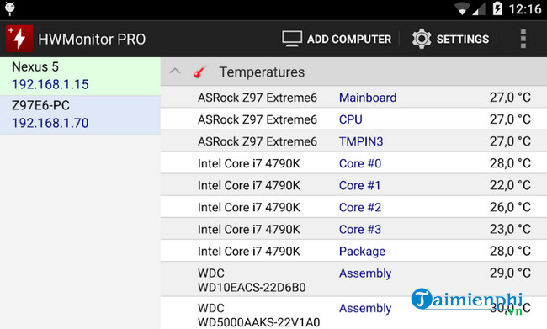Select the CPU sensor label
The width and height of the screenshot is (547, 329).
351,119
